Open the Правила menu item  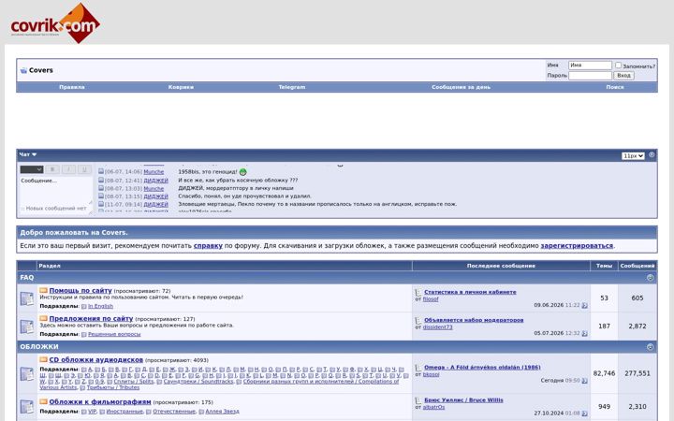72,87
